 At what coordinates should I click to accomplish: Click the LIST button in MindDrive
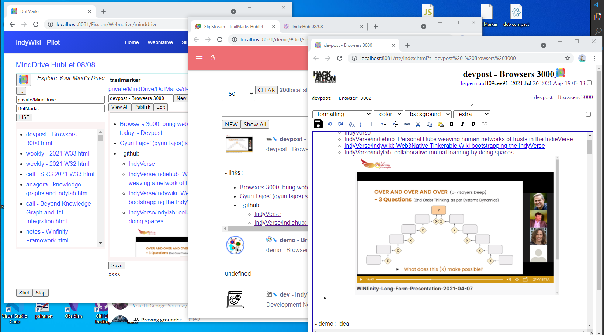(24, 117)
